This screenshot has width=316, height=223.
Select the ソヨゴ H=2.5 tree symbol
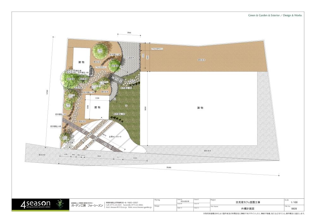click(x=69, y=106)
